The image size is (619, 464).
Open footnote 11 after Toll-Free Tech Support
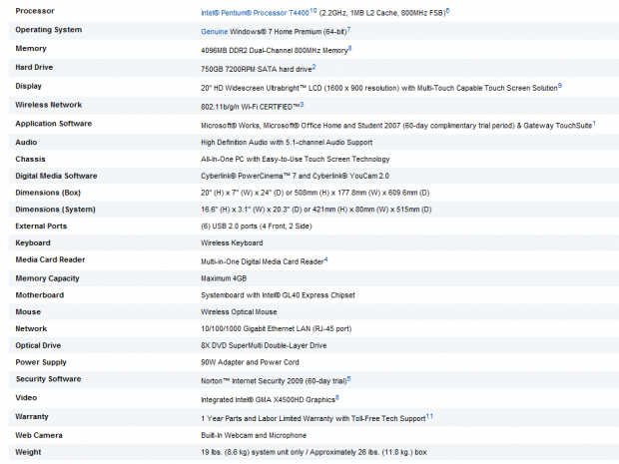click(429, 417)
